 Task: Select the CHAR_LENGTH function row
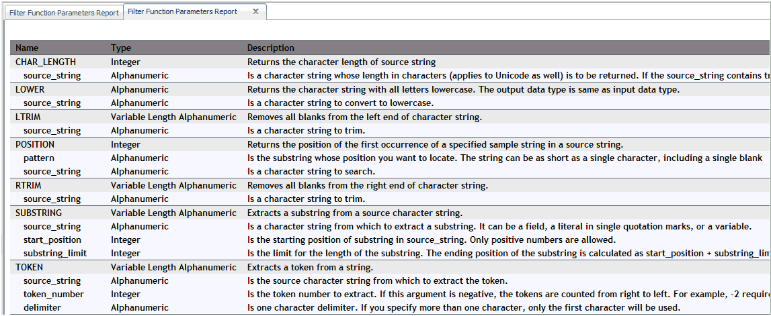(391, 62)
